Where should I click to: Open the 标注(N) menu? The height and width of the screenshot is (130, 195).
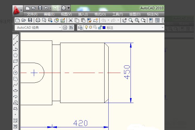152,14
